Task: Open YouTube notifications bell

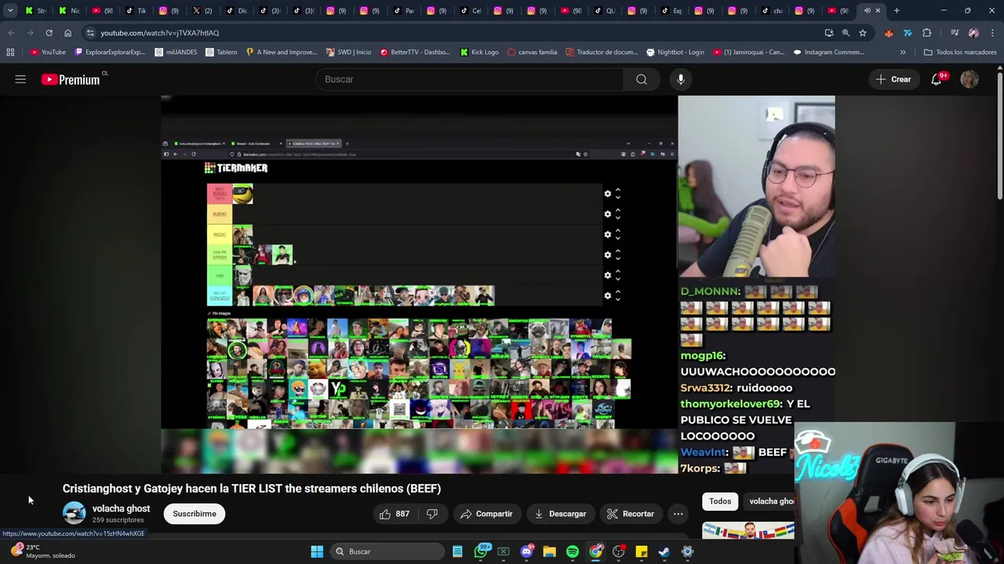Action: pos(937,79)
